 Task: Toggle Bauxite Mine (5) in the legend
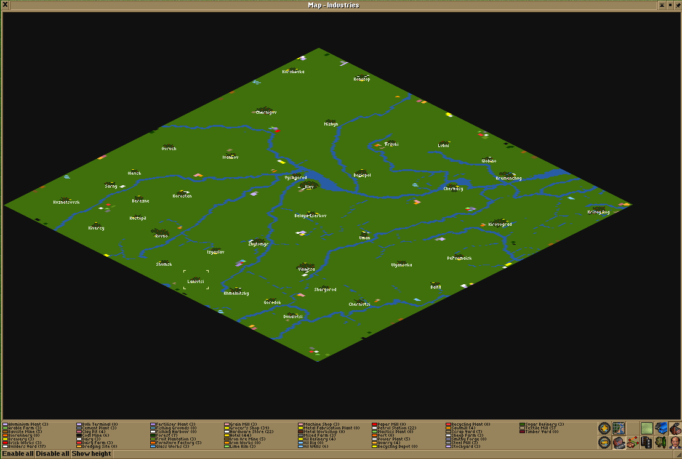pos(23,431)
